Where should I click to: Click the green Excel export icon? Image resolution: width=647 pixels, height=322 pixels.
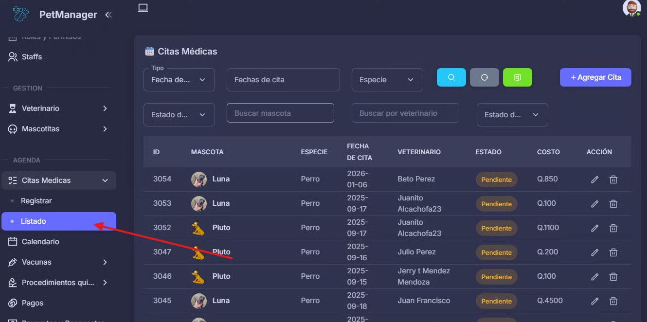pyautogui.click(x=517, y=77)
